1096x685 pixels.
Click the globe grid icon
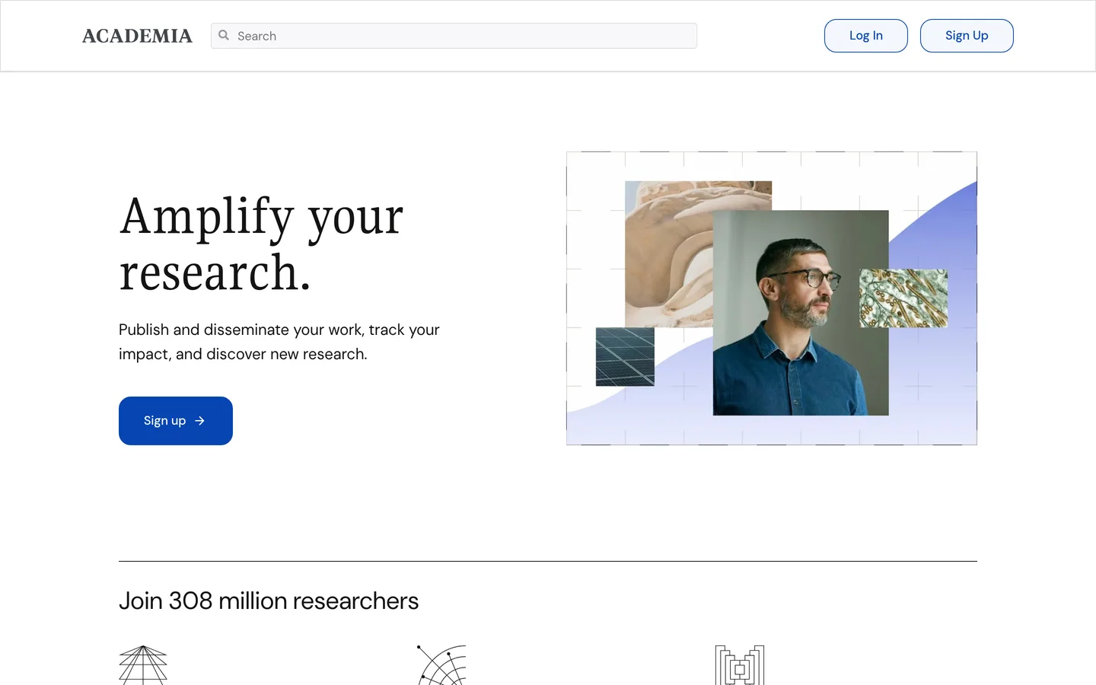coord(143,665)
